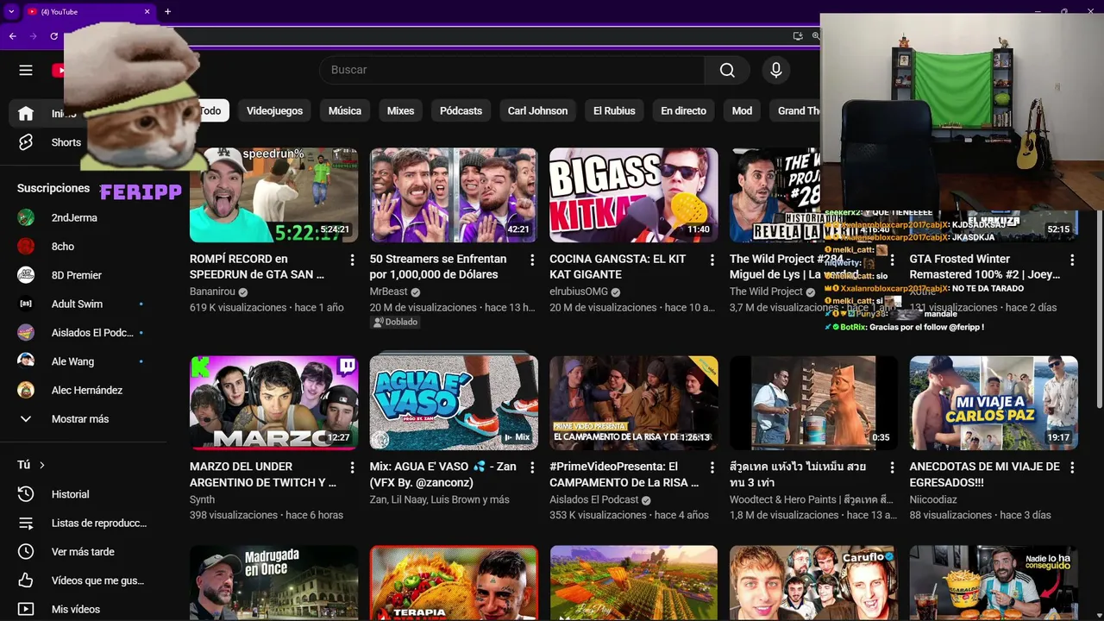This screenshot has width=1104, height=621.
Task: Play the Thai paint ad 0:35 thumbnail
Action: [x=813, y=403]
